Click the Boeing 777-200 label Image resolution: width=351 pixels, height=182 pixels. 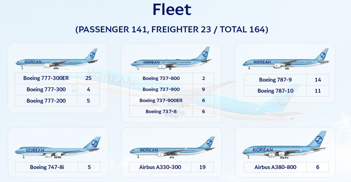[x=46, y=101]
